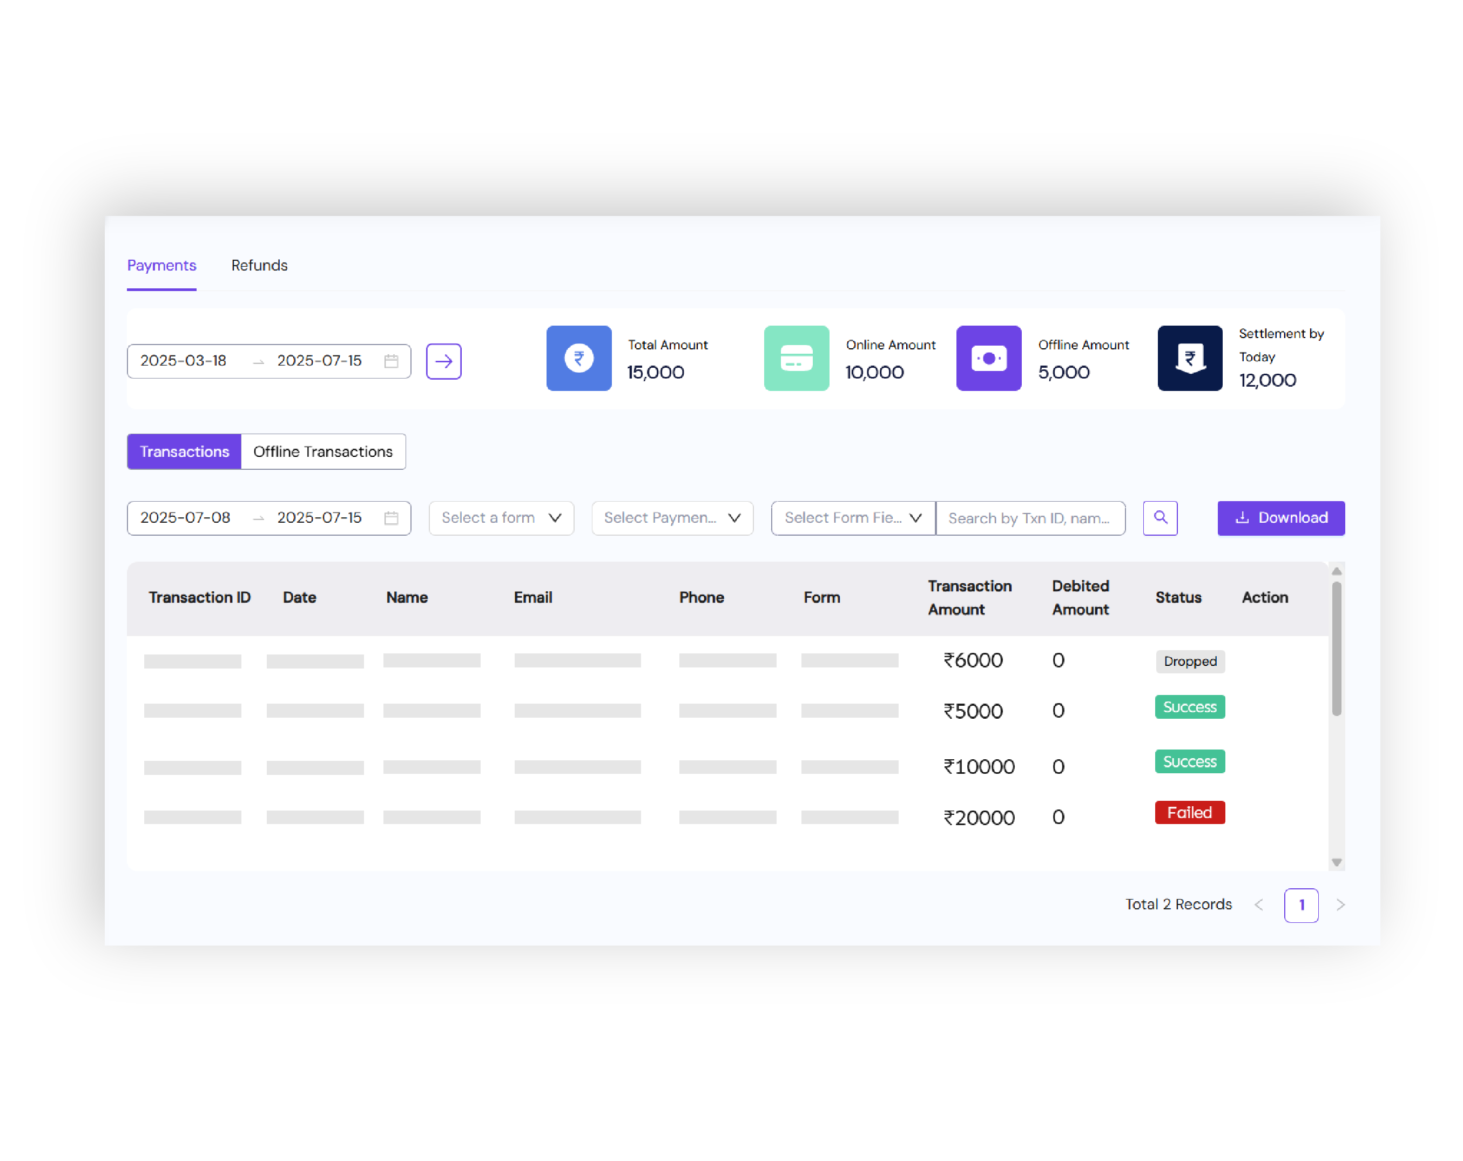1463x1161 pixels.
Task: Expand the Select a form dropdown
Action: point(501,518)
